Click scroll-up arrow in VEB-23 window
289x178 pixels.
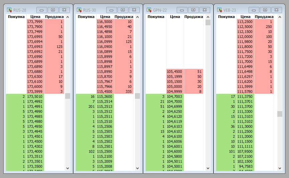[x=280, y=17]
